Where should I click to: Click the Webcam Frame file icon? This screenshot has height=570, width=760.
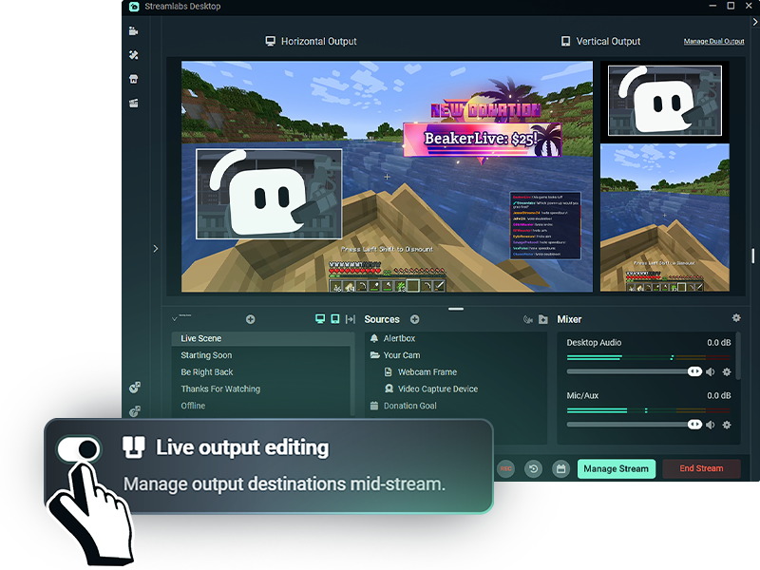[389, 371]
